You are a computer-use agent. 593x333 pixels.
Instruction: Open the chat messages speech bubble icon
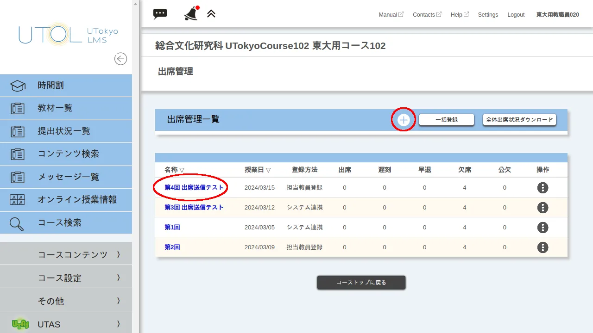coord(160,14)
